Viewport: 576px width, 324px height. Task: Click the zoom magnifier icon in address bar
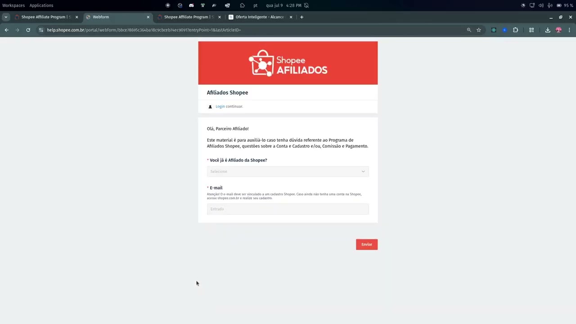click(469, 30)
